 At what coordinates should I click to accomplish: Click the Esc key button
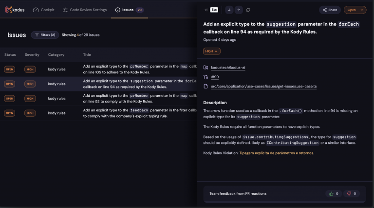(x=214, y=10)
